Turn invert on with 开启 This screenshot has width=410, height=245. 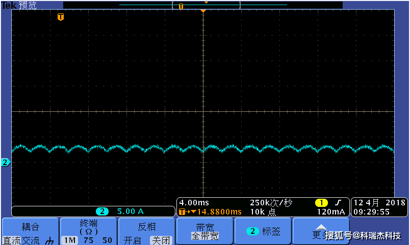click(x=132, y=240)
